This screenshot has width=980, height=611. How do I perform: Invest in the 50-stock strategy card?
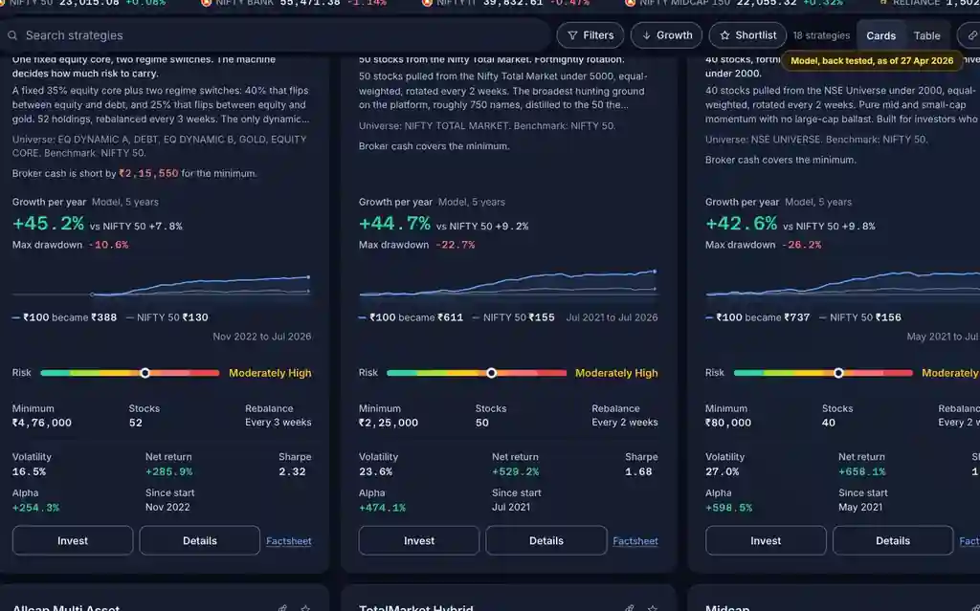click(x=419, y=540)
